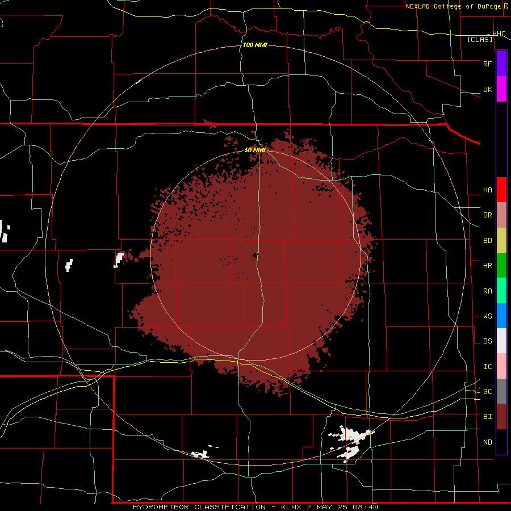Click the blue WS legend color swatch
The image size is (511, 511).
tap(501, 316)
